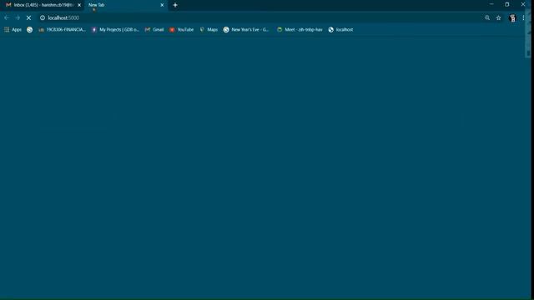This screenshot has width=534, height=300.
Task: Open the Google icon bookmark next to Apps
Action: pyautogui.click(x=30, y=30)
